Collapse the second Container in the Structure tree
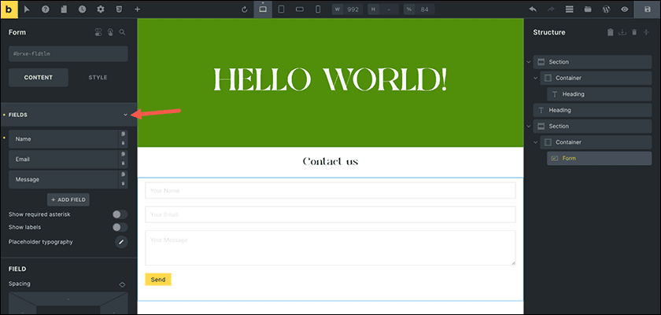The width and height of the screenshot is (661, 315). click(536, 142)
